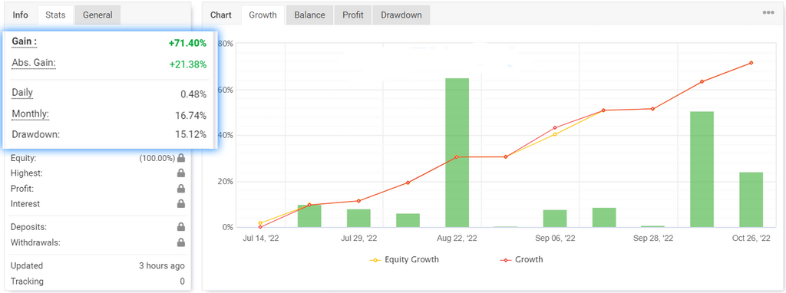Image resolution: width=786 pixels, height=293 pixels.
Task: Select the Info tab
Action: pyautogui.click(x=20, y=15)
